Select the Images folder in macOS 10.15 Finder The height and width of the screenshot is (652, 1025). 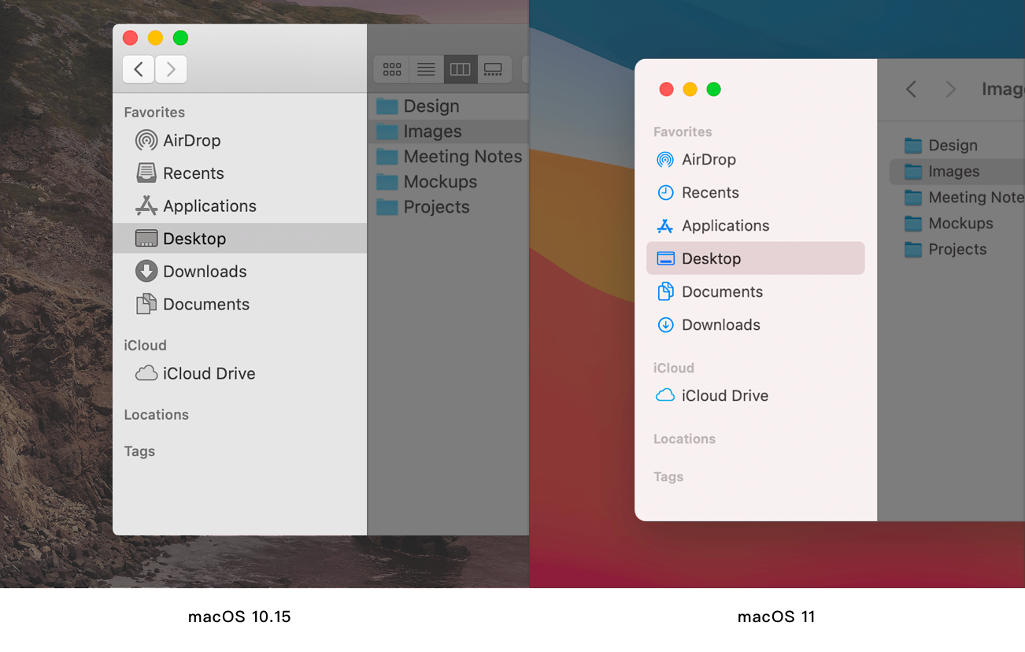[448, 132]
